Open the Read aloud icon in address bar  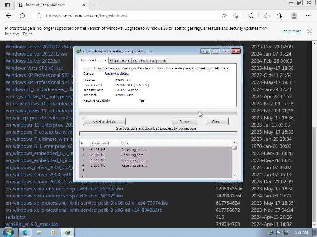(x=224, y=16)
